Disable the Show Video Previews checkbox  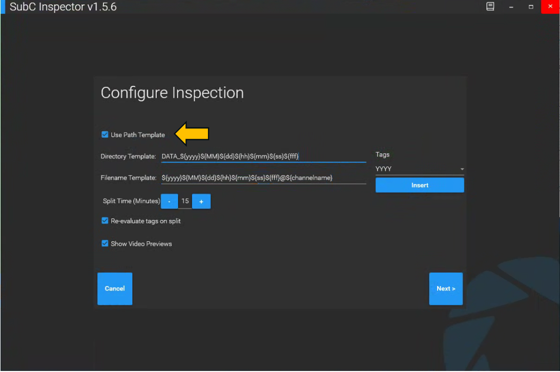(x=105, y=244)
